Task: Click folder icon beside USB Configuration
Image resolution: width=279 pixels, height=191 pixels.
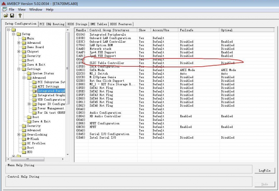Action: coord(34,100)
